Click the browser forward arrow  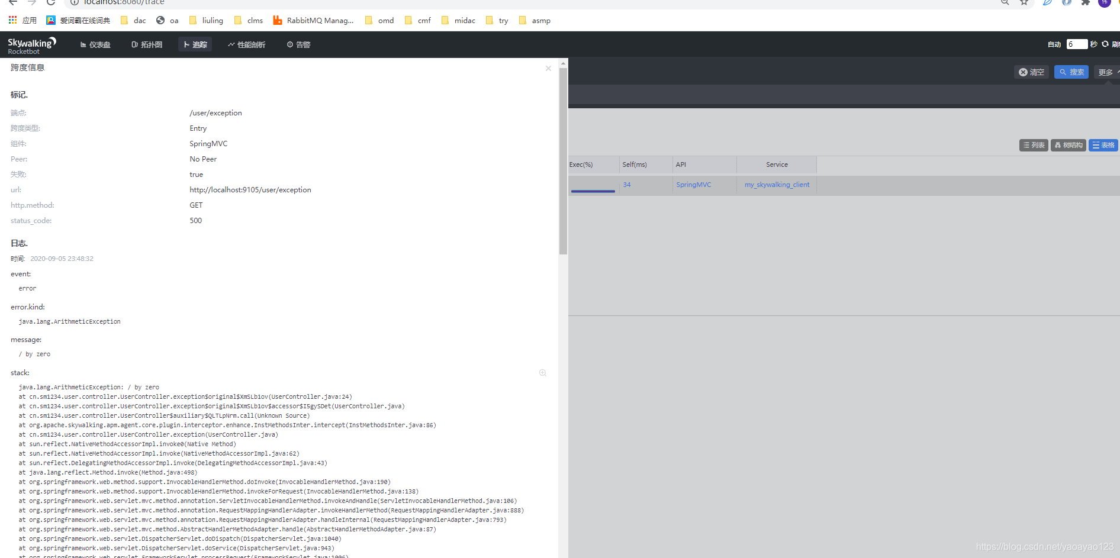click(x=32, y=2)
